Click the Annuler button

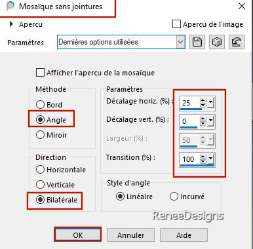click(x=130, y=235)
